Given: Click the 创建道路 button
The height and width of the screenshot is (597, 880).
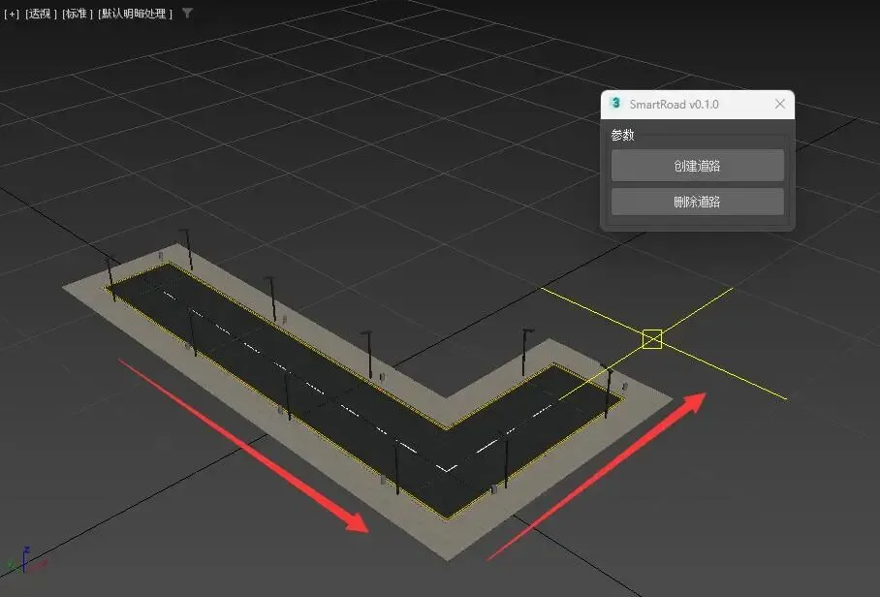Looking at the screenshot, I should (697, 166).
